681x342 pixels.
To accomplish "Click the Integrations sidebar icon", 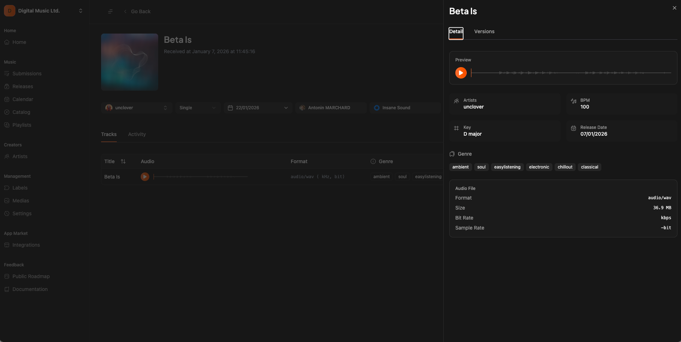I will pyautogui.click(x=7, y=245).
